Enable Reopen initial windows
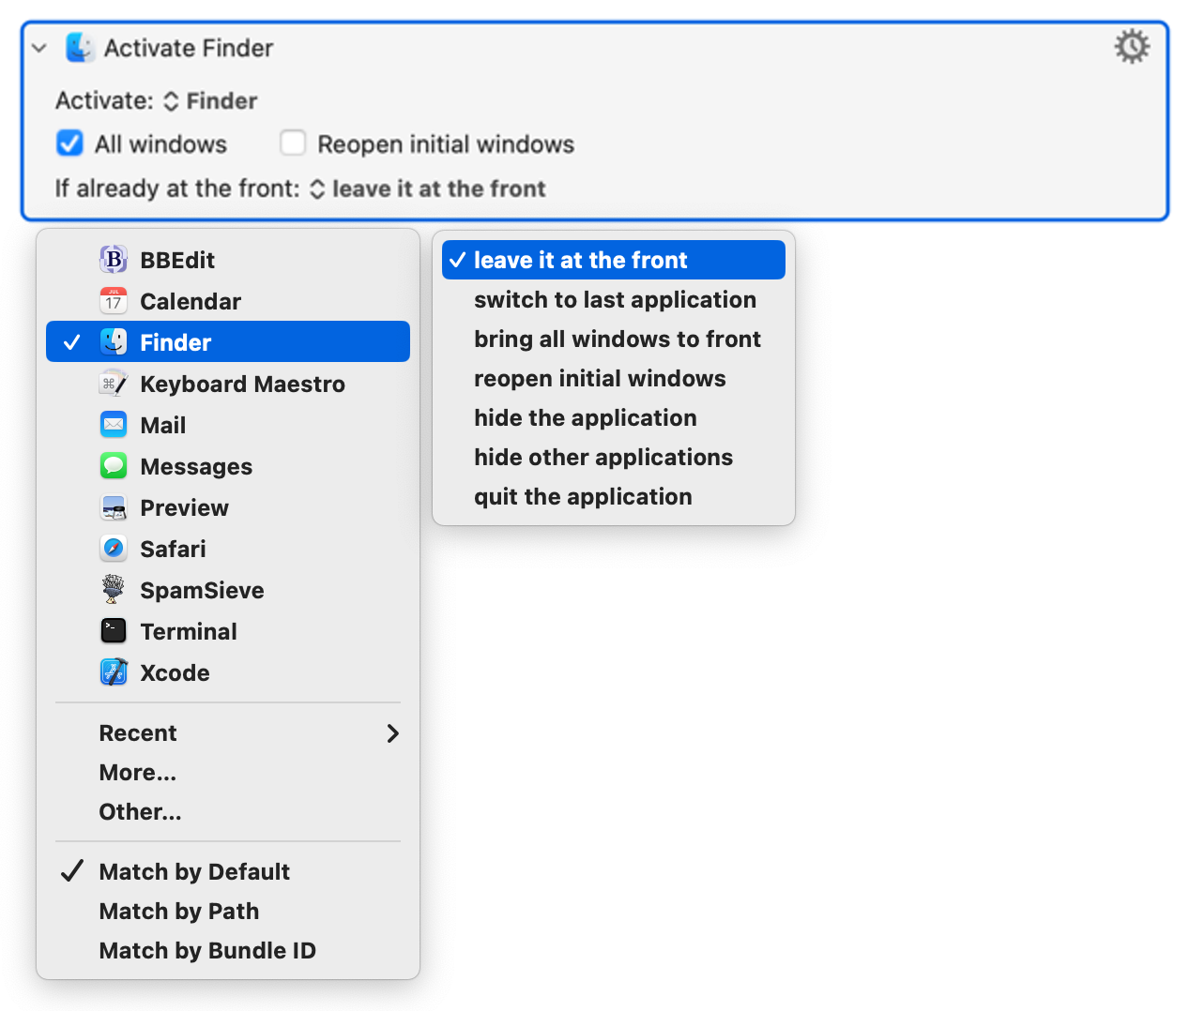The width and height of the screenshot is (1190, 1011). click(x=293, y=143)
